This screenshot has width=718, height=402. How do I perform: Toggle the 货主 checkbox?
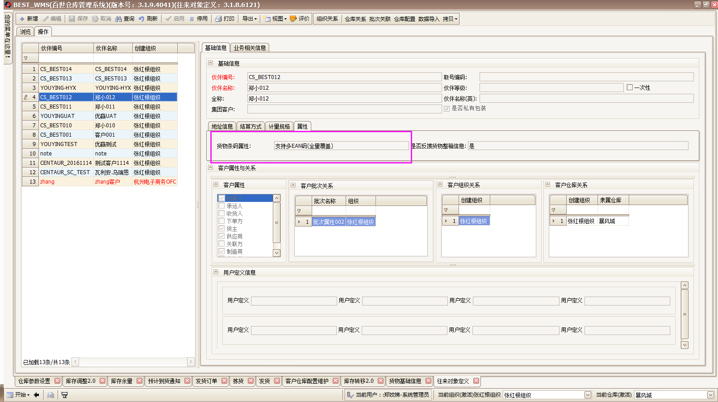coord(221,228)
